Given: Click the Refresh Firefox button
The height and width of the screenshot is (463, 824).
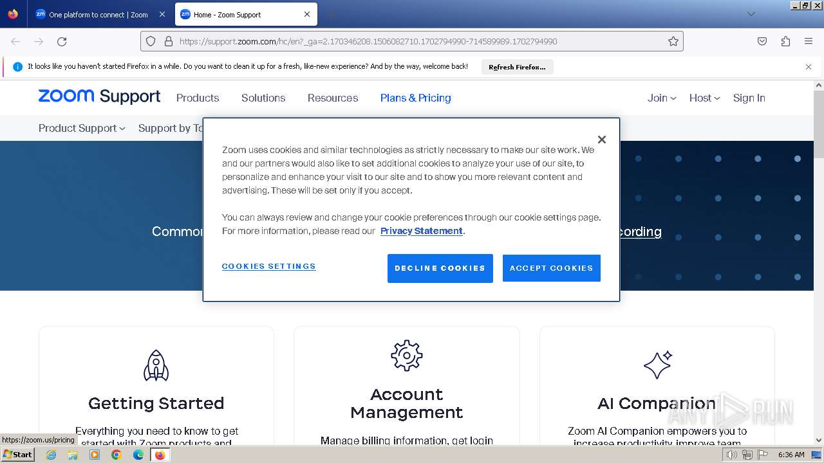Looking at the screenshot, I should [517, 67].
